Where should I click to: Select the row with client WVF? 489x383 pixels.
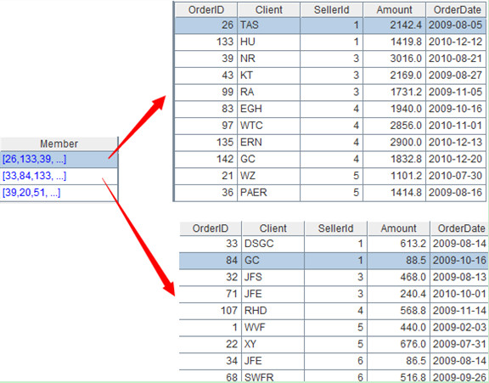(x=334, y=328)
